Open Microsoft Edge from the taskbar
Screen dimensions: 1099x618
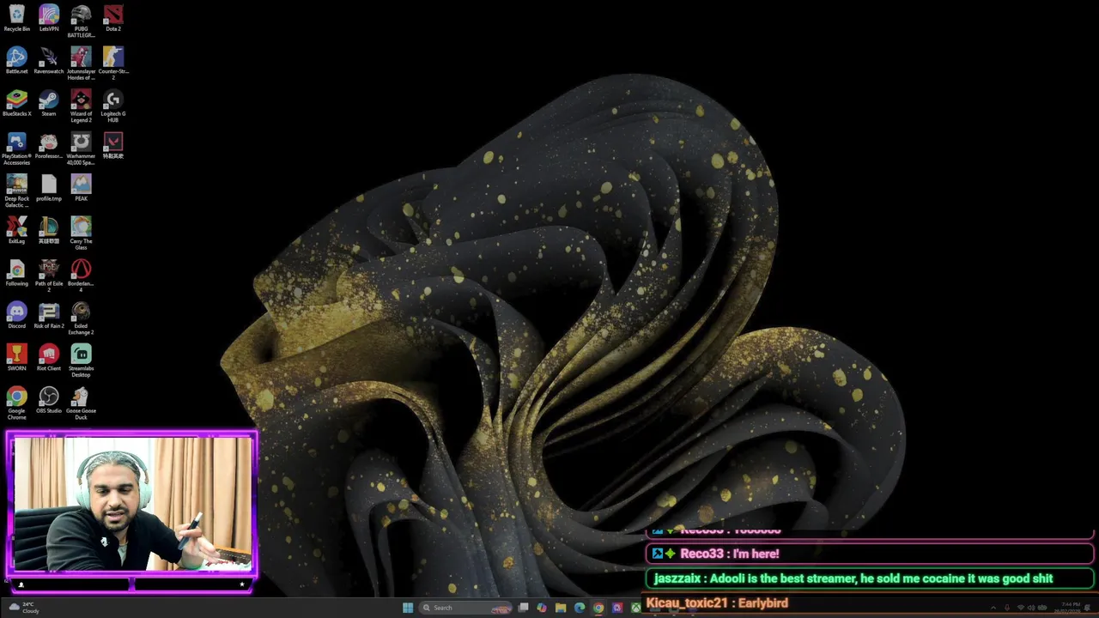click(580, 608)
